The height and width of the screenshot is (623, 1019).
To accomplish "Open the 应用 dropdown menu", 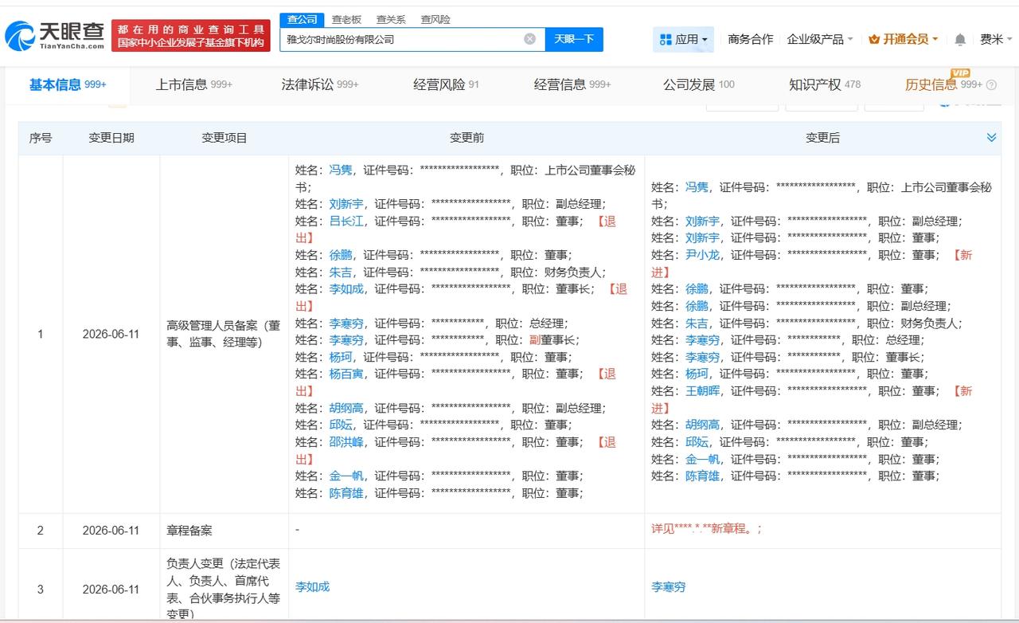I will 683,39.
